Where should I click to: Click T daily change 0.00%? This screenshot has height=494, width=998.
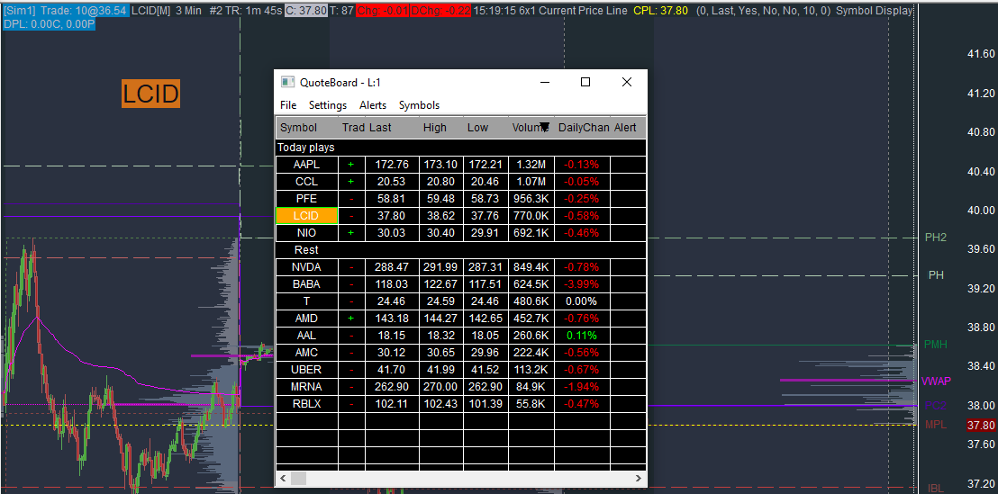pyautogui.click(x=583, y=301)
